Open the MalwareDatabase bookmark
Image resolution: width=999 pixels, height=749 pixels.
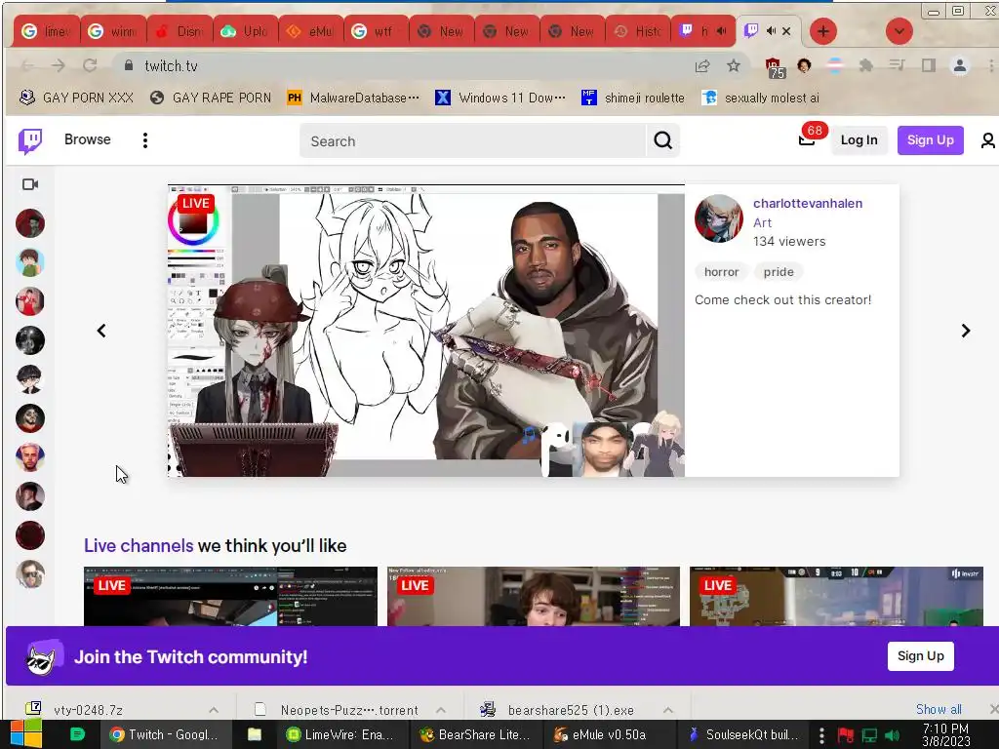[x=353, y=98]
